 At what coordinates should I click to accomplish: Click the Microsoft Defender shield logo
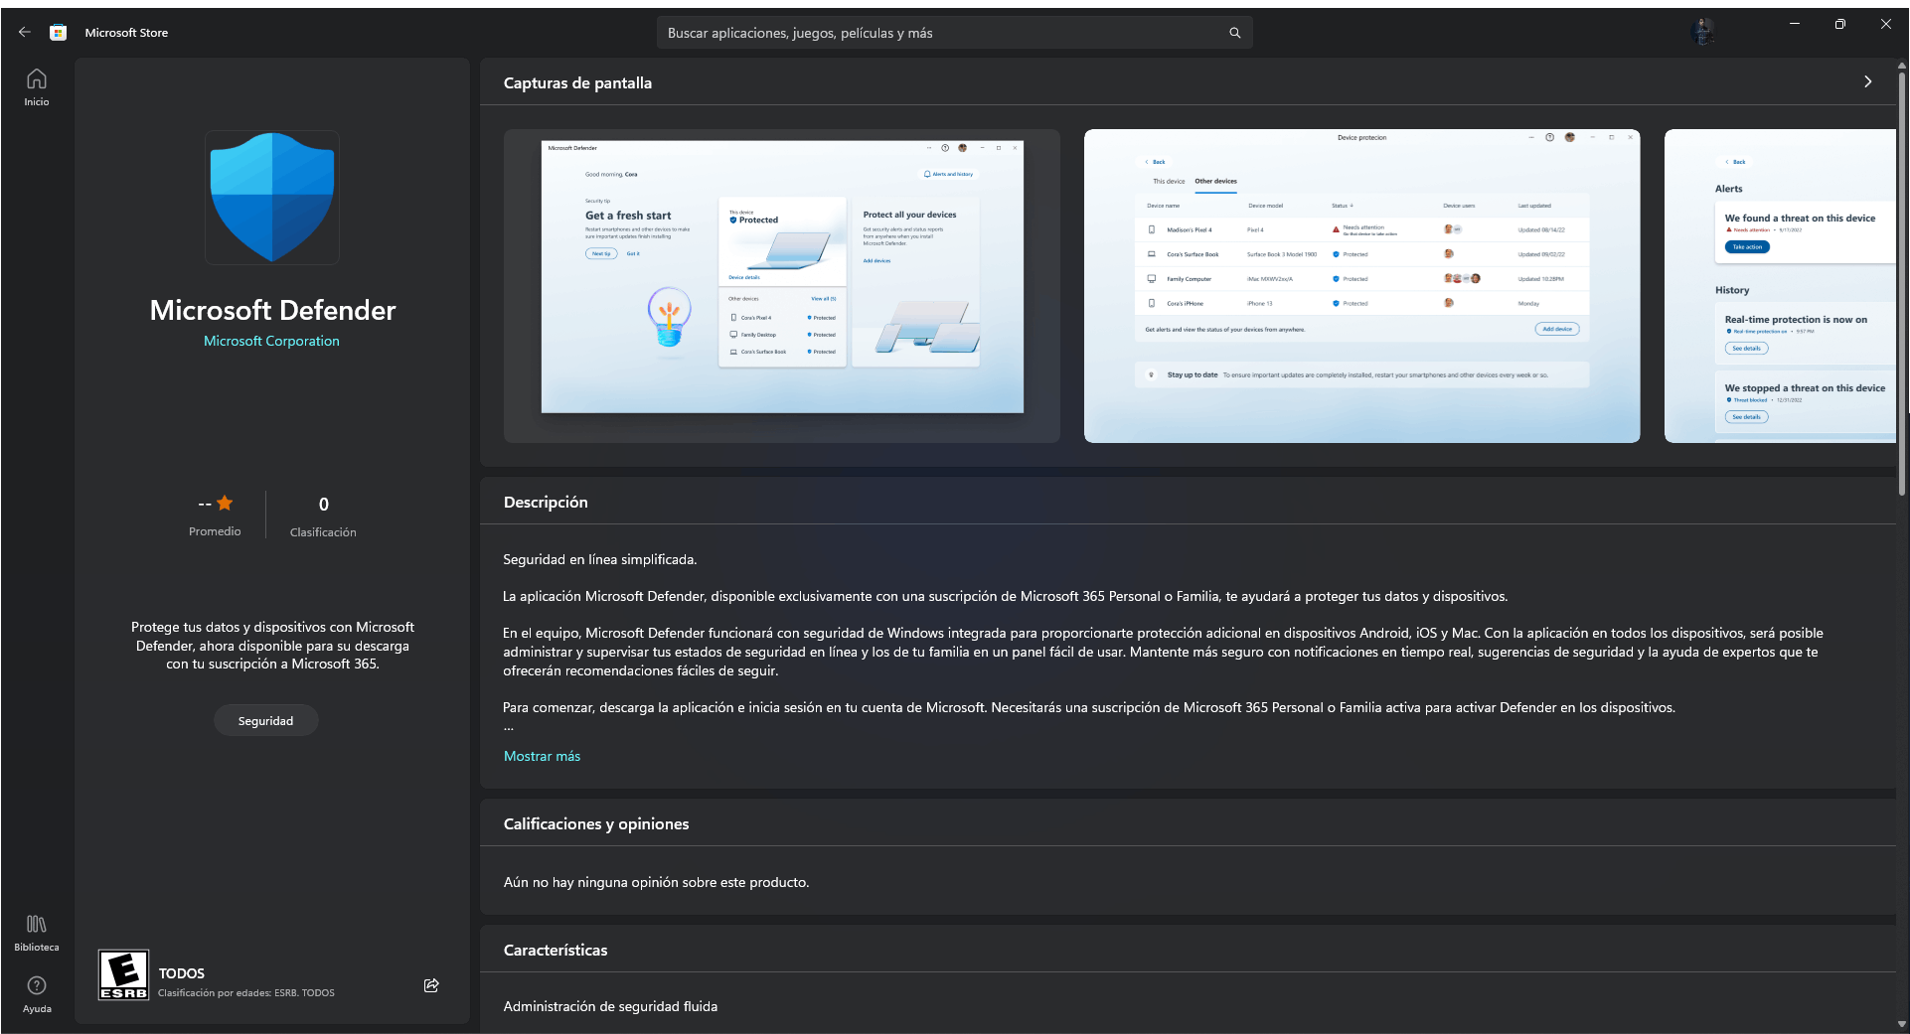[272, 198]
